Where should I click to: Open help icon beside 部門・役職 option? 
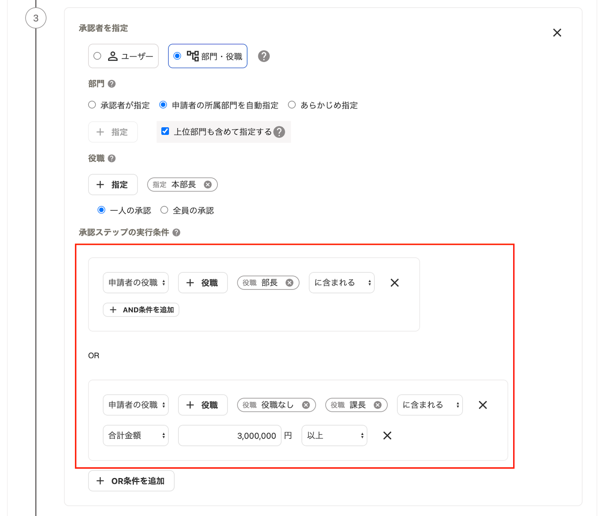point(264,56)
